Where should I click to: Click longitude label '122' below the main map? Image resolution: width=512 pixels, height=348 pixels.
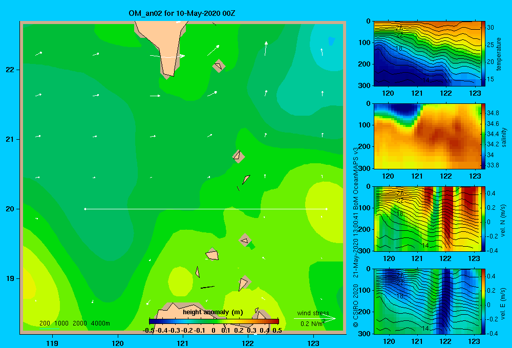coord(248,343)
